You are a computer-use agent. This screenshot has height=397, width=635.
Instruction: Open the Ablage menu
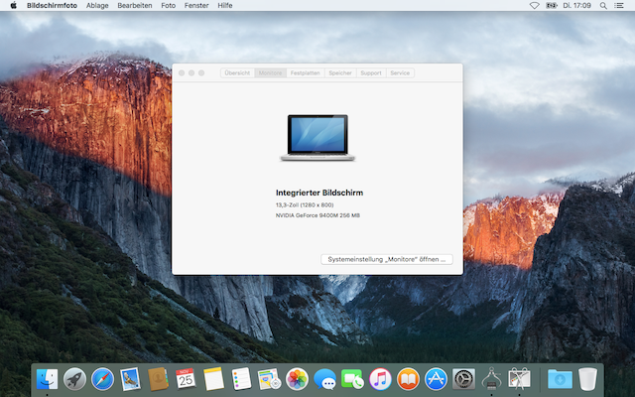tap(97, 5)
